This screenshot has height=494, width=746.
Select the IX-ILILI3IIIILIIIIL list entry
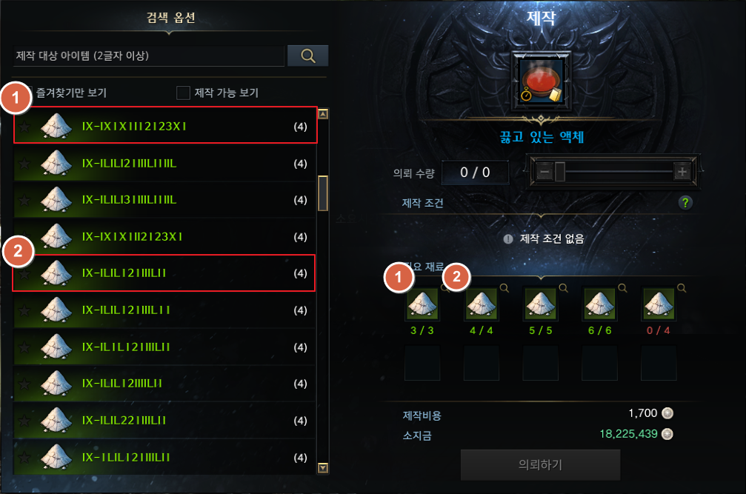(x=164, y=200)
